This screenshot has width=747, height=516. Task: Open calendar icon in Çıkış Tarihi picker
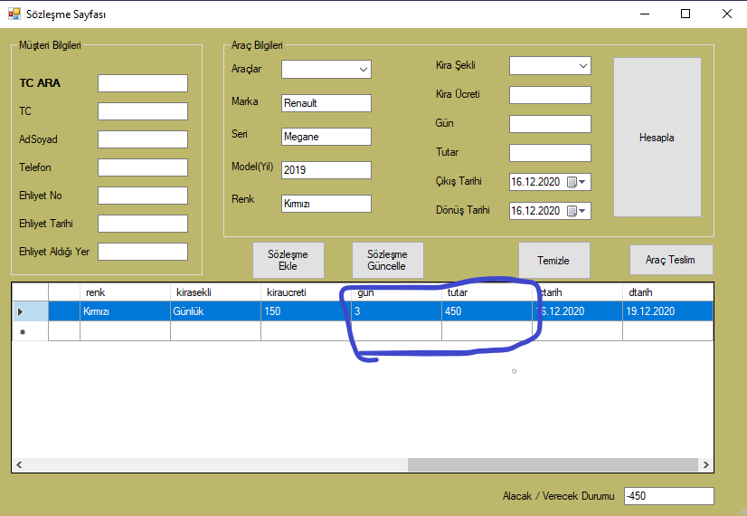pos(572,182)
